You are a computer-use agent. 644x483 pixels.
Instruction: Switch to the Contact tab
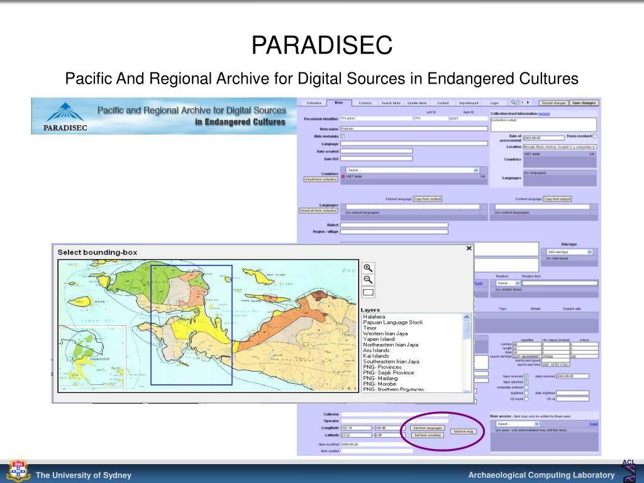coord(443,103)
